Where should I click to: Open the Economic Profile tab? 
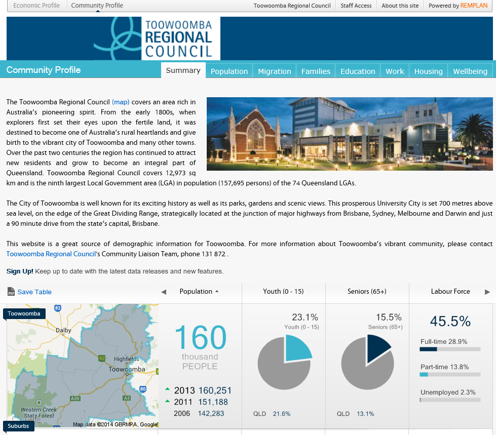click(36, 6)
